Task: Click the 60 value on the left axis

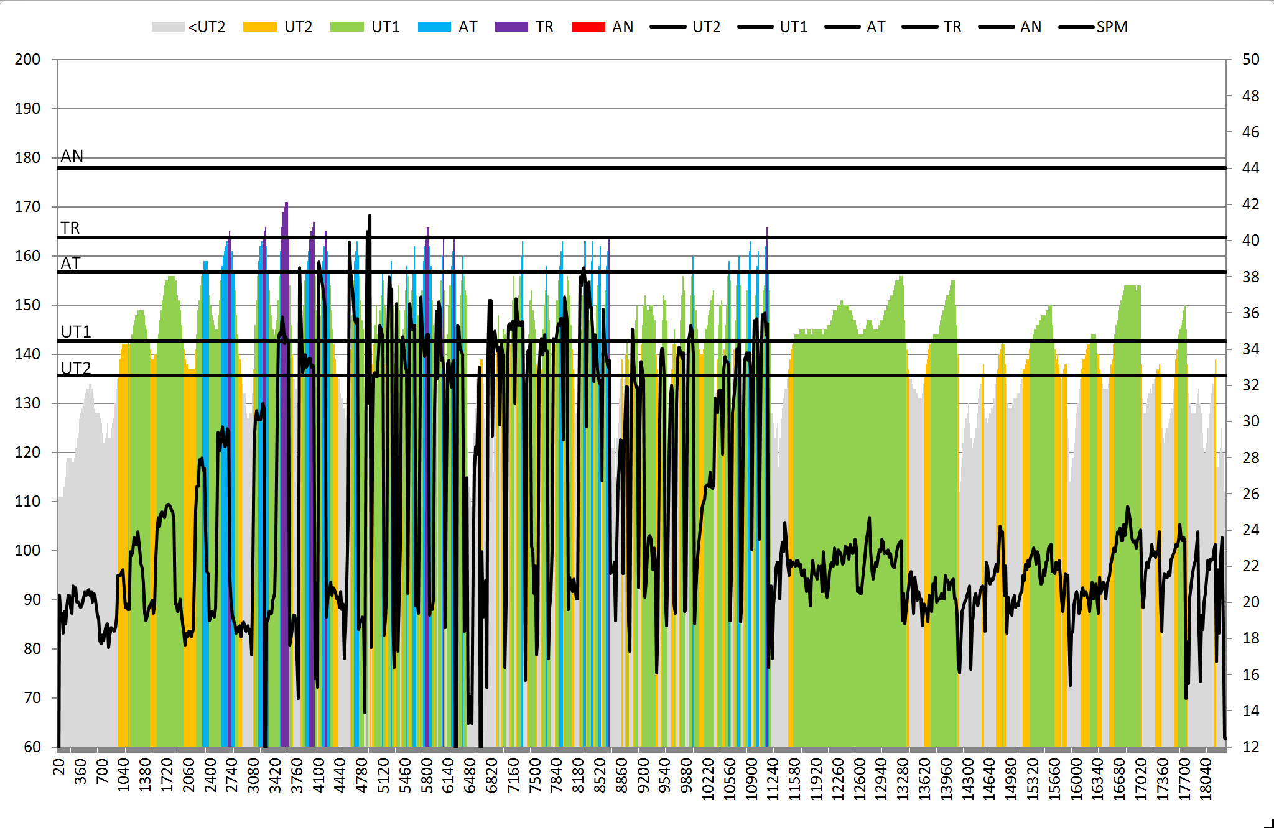Action: [x=32, y=747]
